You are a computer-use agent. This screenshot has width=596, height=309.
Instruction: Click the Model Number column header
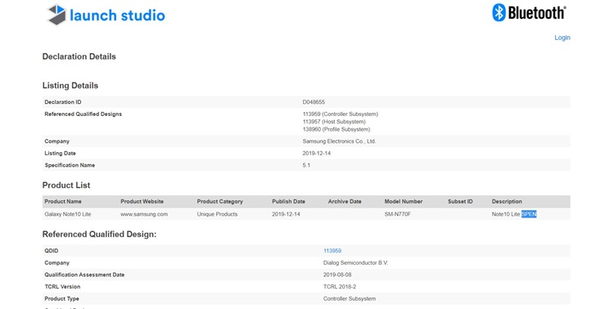404,202
